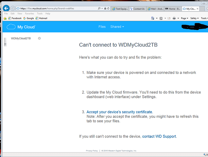This screenshot has width=208, height=157.
Task: Switch to the Home - B... tab
Action: [x=173, y=9]
